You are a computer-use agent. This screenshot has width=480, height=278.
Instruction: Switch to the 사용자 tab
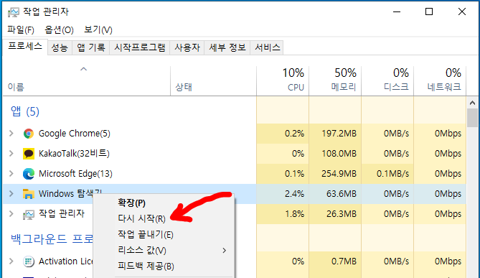(x=187, y=47)
